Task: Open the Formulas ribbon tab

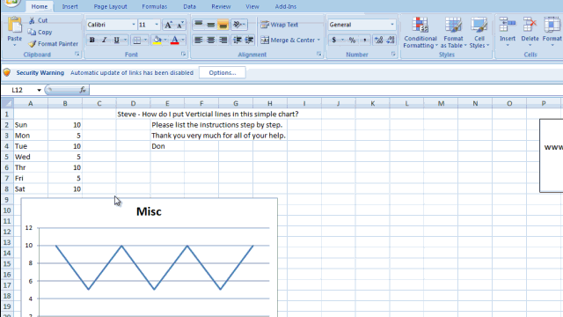Action: click(155, 6)
